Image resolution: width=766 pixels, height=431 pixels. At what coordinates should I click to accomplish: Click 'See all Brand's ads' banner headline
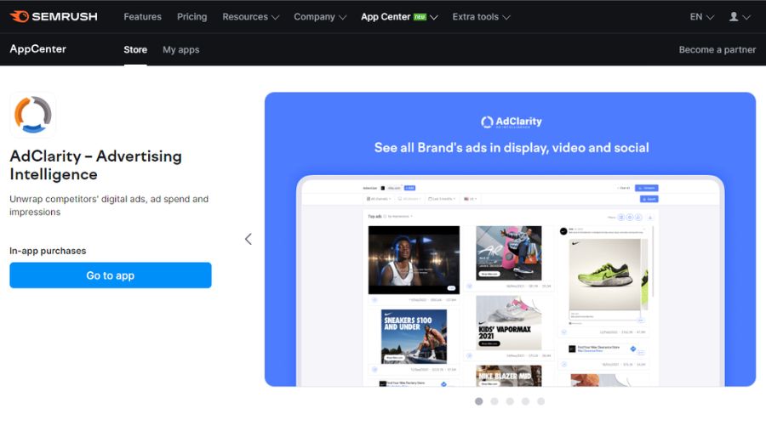pyautogui.click(x=512, y=147)
